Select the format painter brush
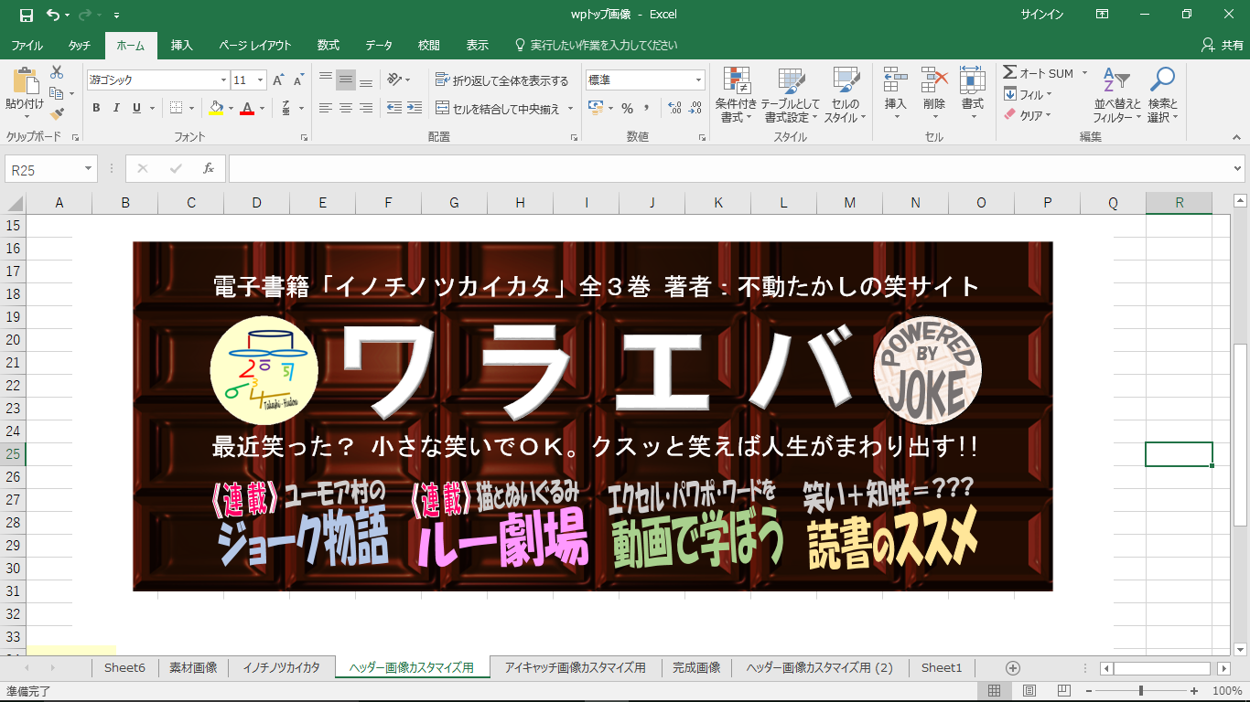Image resolution: width=1250 pixels, height=702 pixels. (x=57, y=114)
